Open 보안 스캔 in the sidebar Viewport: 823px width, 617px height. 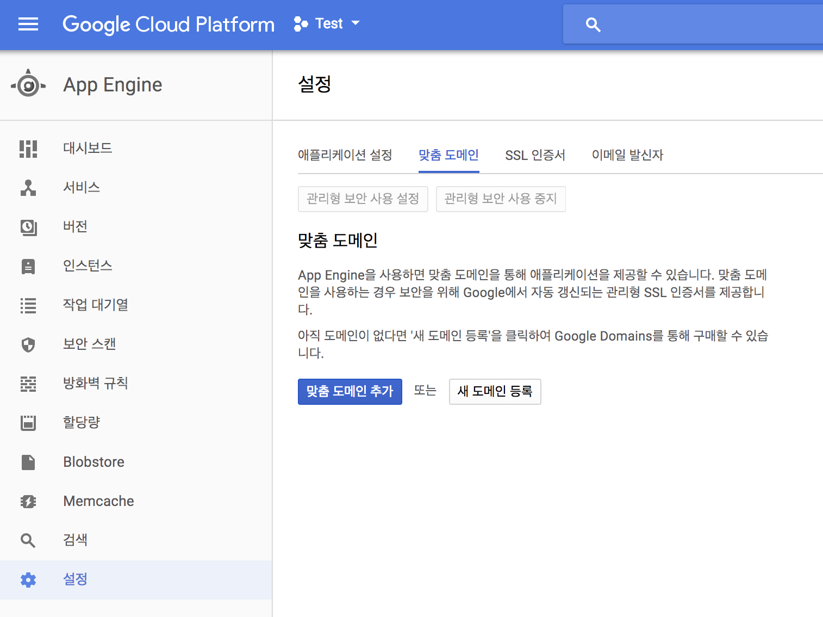136,344
